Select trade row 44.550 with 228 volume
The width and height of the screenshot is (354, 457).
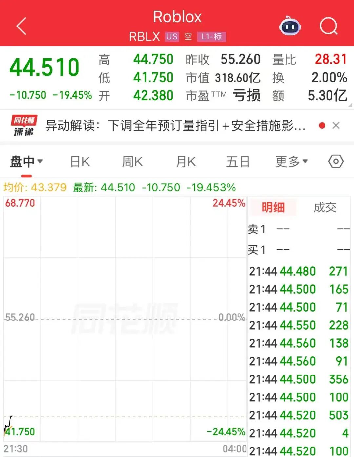click(x=299, y=325)
